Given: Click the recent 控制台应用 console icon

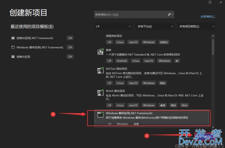Looking at the screenshot, I should click(13, 56).
